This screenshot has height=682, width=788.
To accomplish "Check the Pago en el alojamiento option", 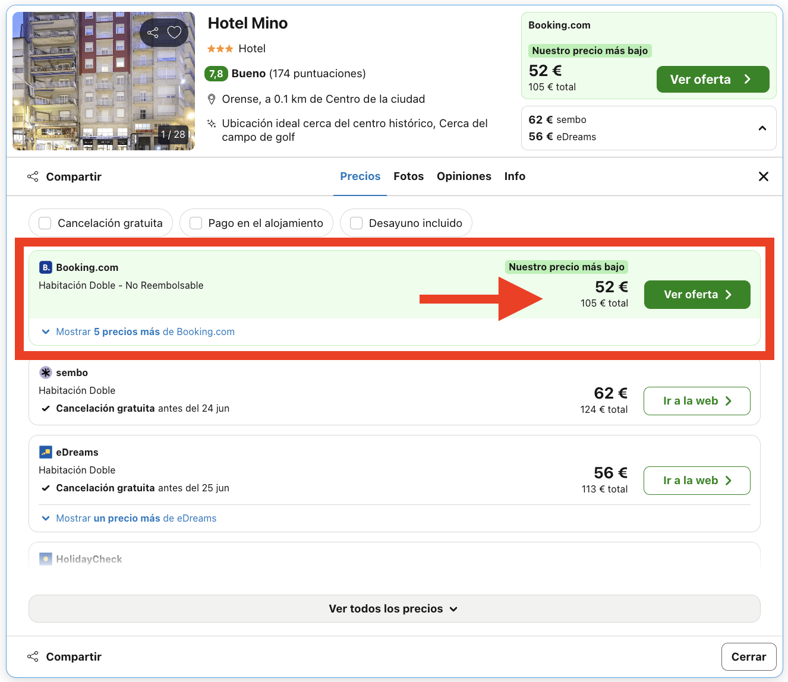I will tap(196, 223).
